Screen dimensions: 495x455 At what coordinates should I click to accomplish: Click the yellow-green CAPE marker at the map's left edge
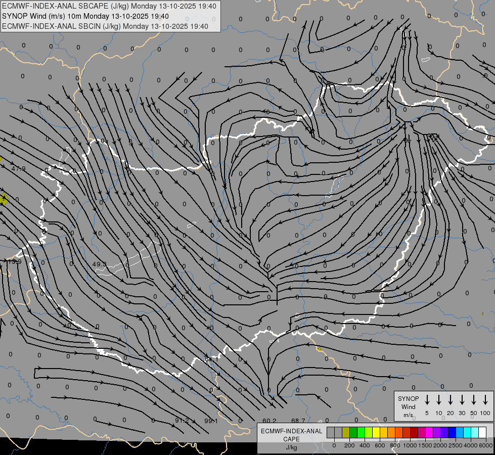[4, 199]
